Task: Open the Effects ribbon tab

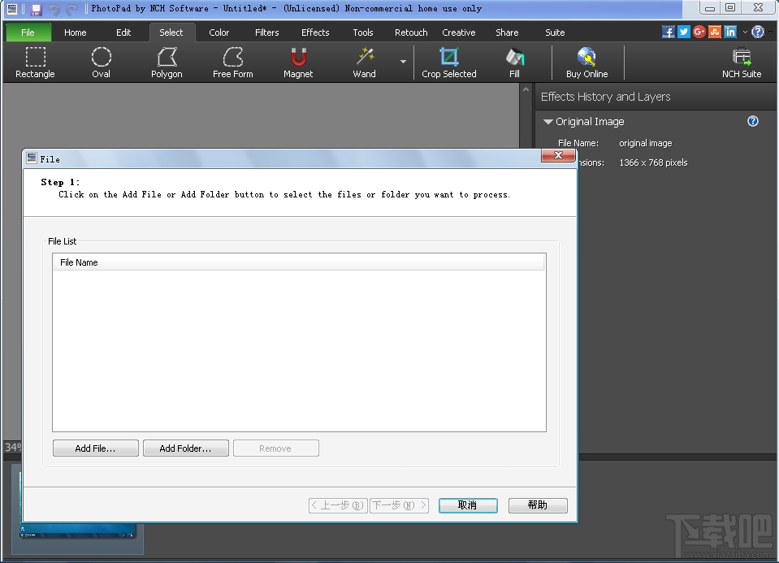Action: tap(315, 32)
